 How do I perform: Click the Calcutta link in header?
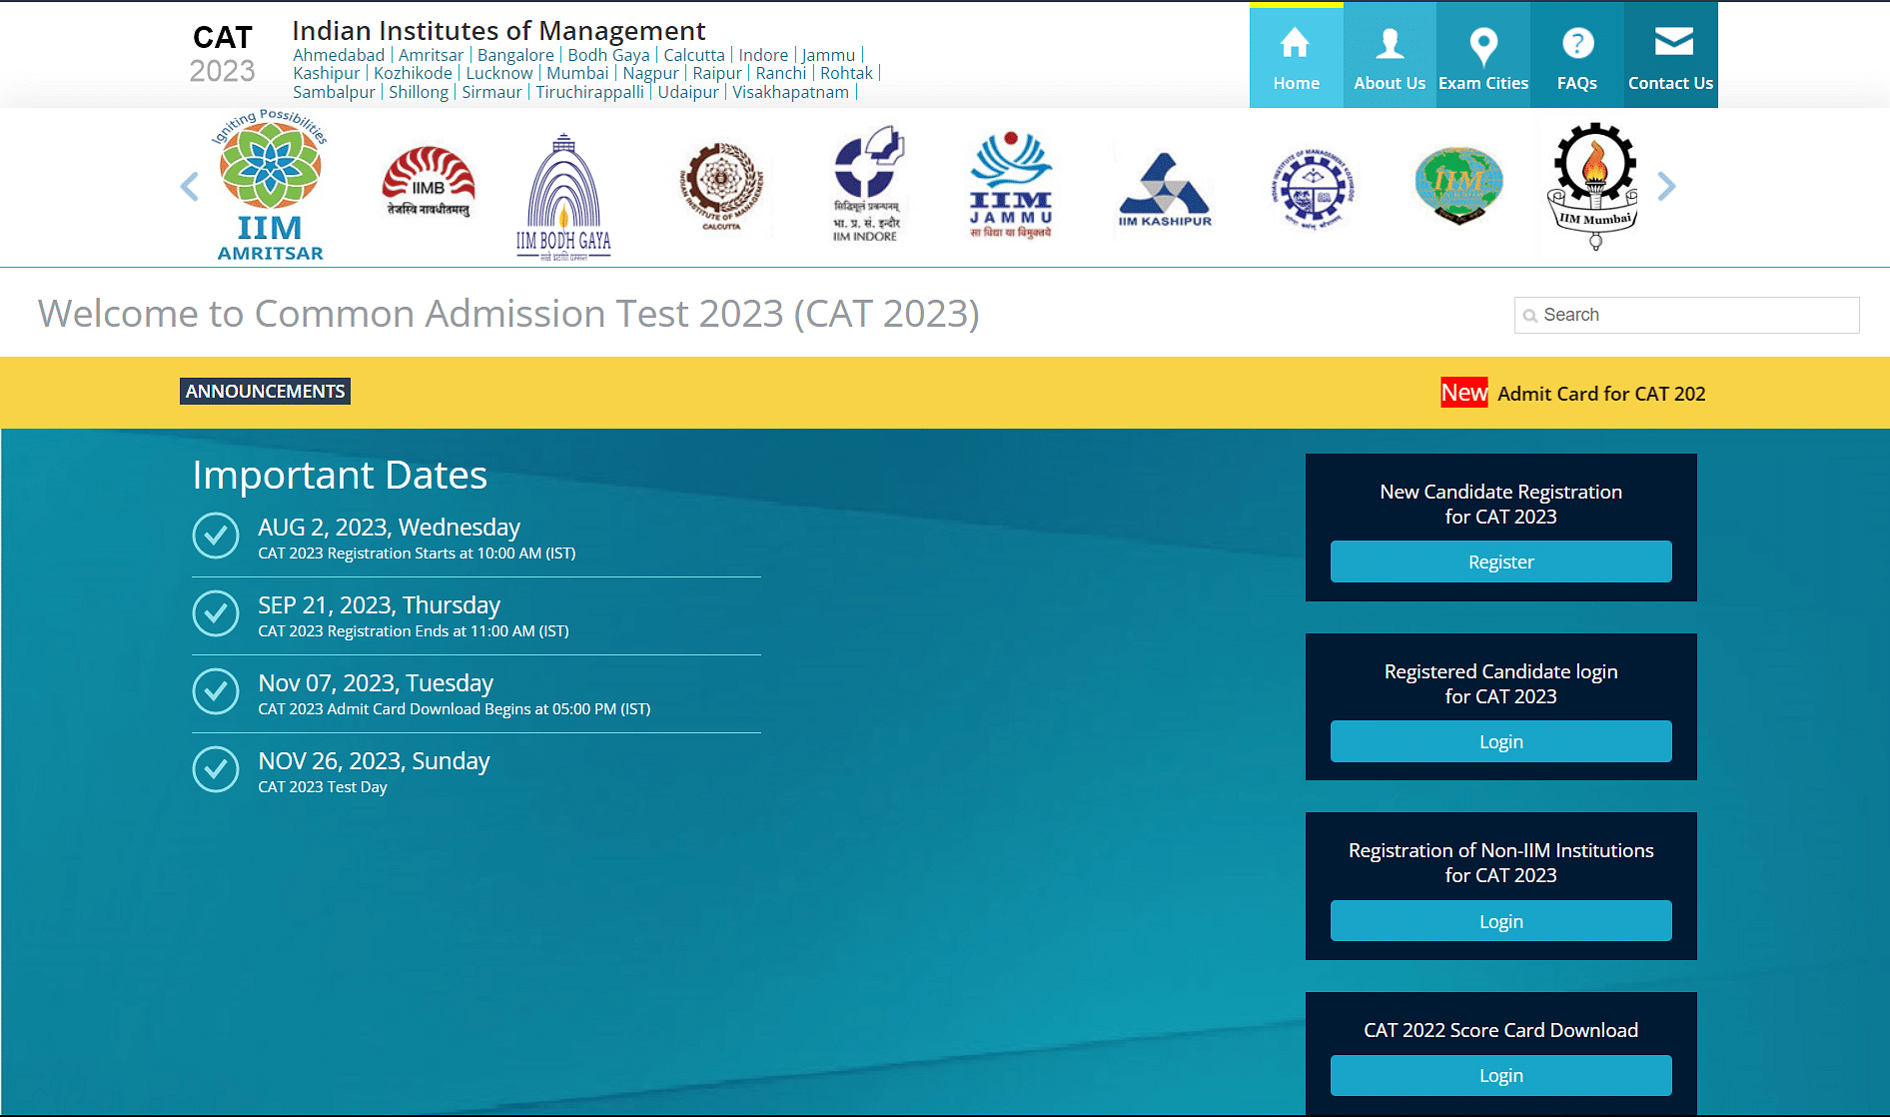pos(694,55)
